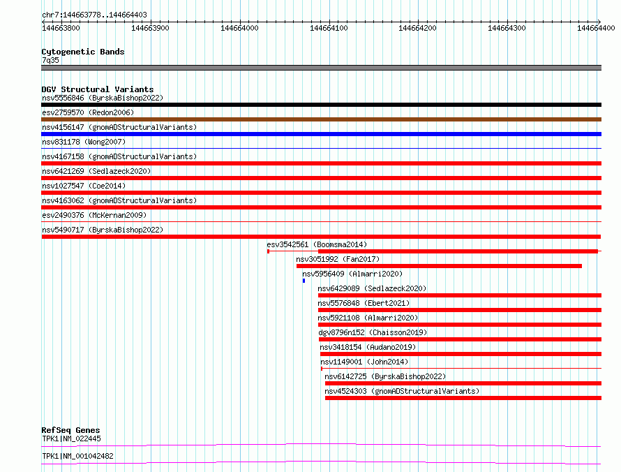Click the brown esv2759570 variant bar
This screenshot has height=472, width=621.
tap(321, 119)
